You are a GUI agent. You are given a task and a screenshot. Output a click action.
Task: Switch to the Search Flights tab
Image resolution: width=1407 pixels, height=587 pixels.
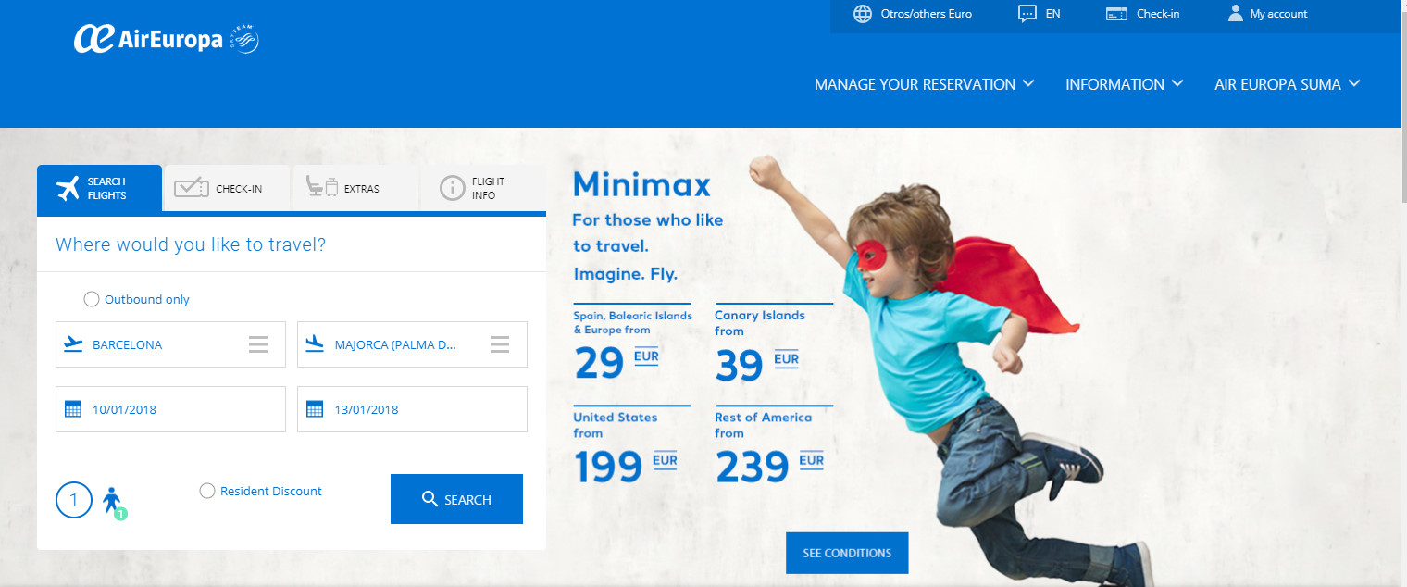tap(99, 189)
